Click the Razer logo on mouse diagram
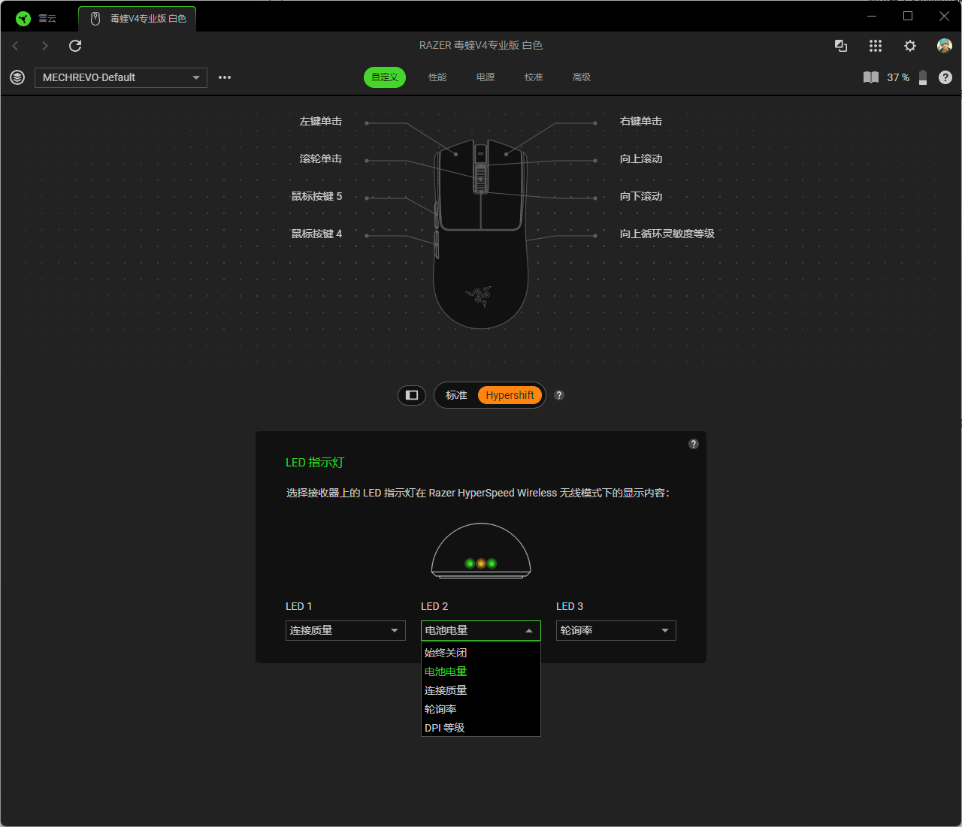962x827 pixels. (479, 296)
